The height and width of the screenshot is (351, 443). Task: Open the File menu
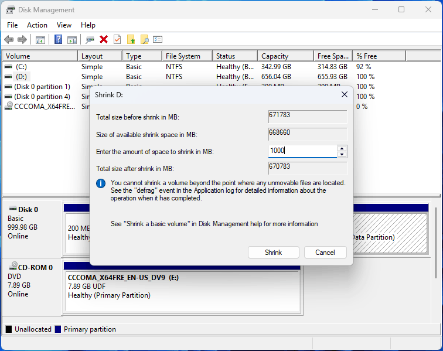click(x=12, y=25)
